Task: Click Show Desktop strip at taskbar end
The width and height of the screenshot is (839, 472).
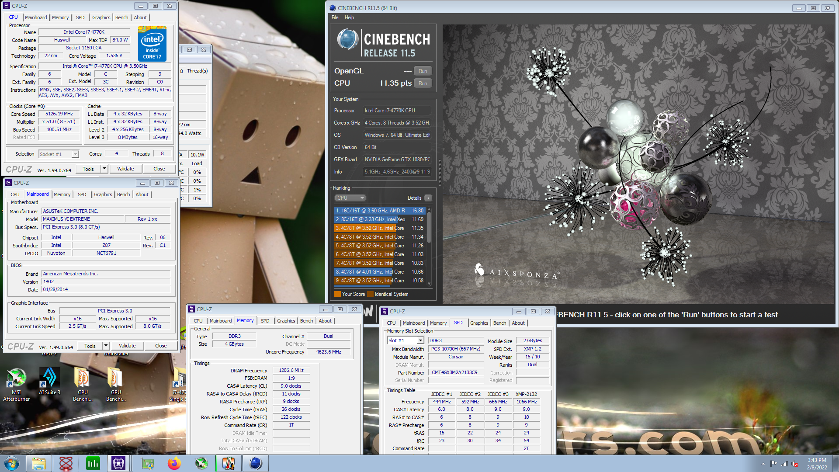Action: pyautogui.click(x=836, y=463)
